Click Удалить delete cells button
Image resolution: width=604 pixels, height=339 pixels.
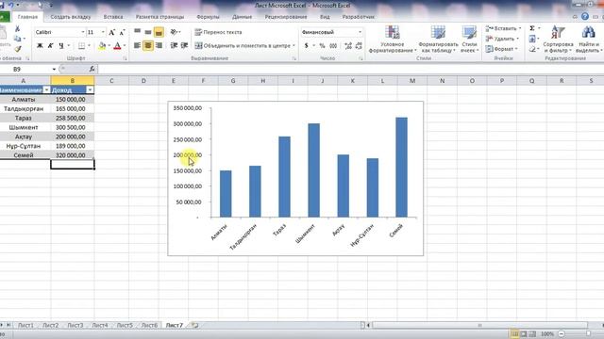pos(502,39)
